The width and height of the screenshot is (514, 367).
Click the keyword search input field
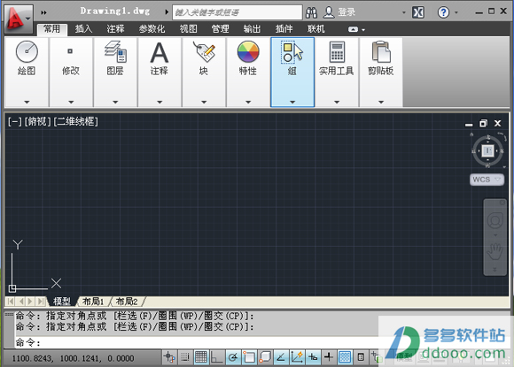(238, 12)
